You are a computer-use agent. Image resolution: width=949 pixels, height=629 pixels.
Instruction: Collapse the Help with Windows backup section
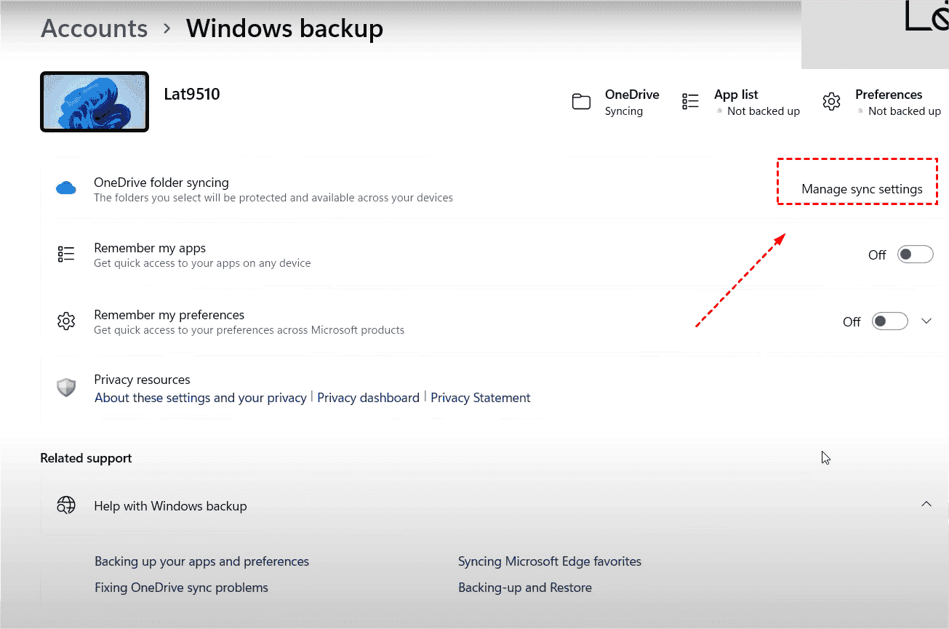(x=926, y=504)
